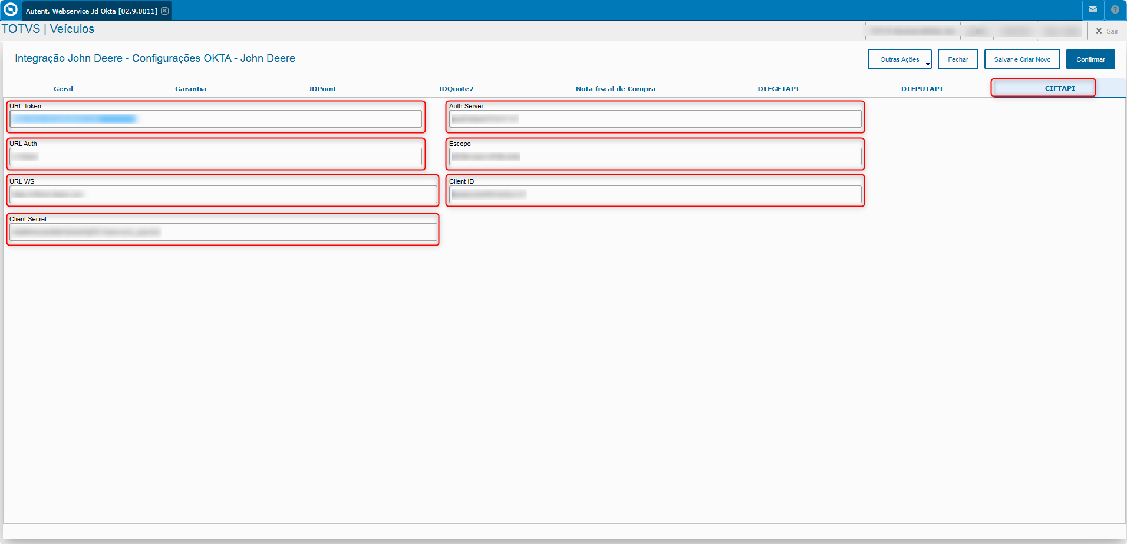The height and width of the screenshot is (544, 1127).
Task: Close the Autent. Webservice Jd Okta tab
Action: (165, 11)
